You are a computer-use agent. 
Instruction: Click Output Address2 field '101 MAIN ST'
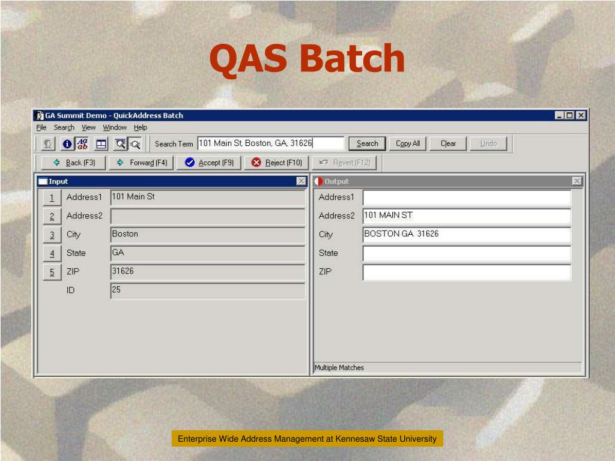tap(467, 216)
